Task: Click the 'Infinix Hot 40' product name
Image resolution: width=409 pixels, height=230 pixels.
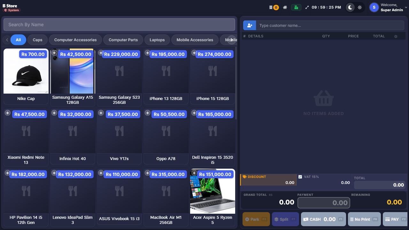Action: pyautogui.click(x=73, y=159)
